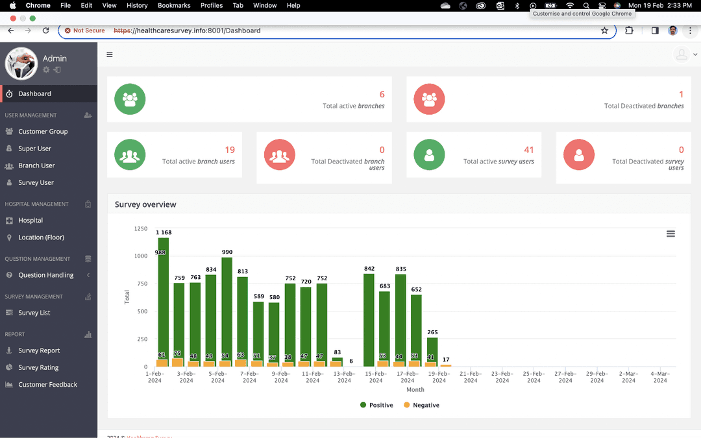
Task: Click the red deactivated branches icon
Action: click(x=429, y=99)
